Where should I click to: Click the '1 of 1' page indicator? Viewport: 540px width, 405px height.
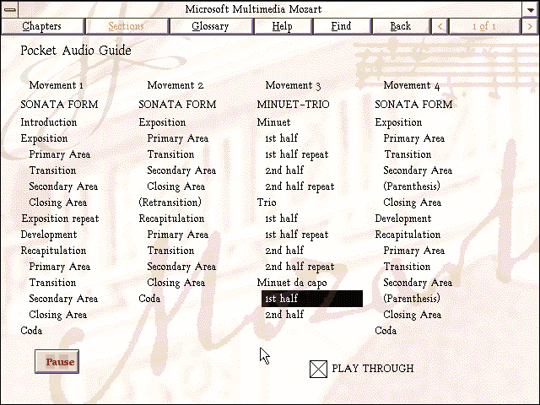pos(484,26)
